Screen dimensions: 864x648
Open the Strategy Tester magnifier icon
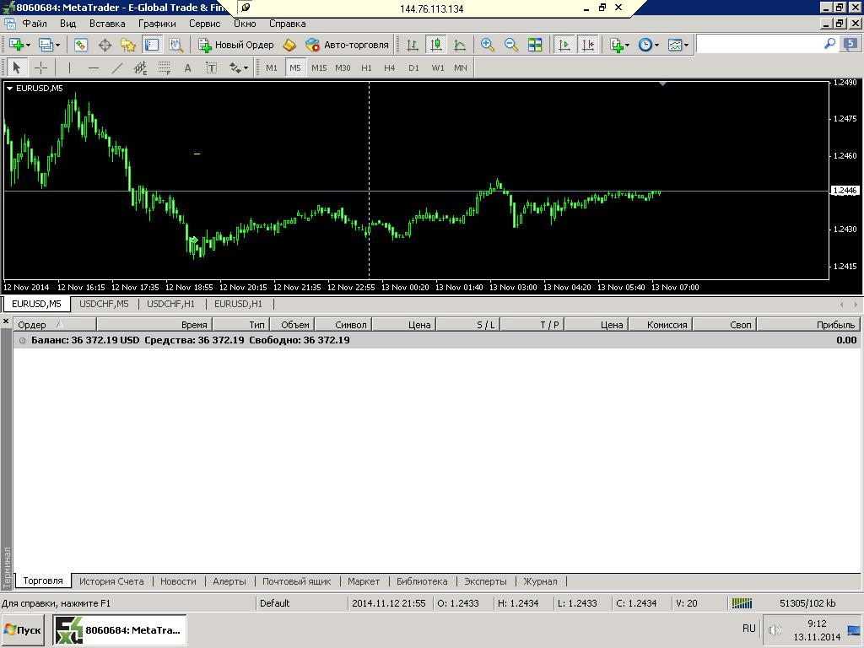pyautogui.click(x=175, y=46)
